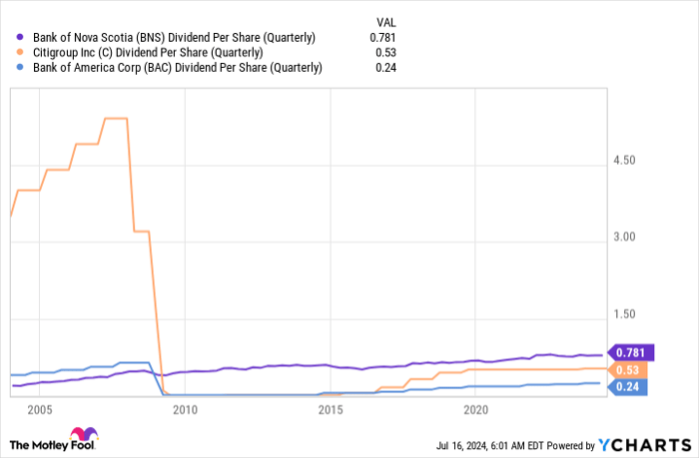Click the 2005 label on the x-axis
The width and height of the screenshot is (699, 458).
point(40,410)
